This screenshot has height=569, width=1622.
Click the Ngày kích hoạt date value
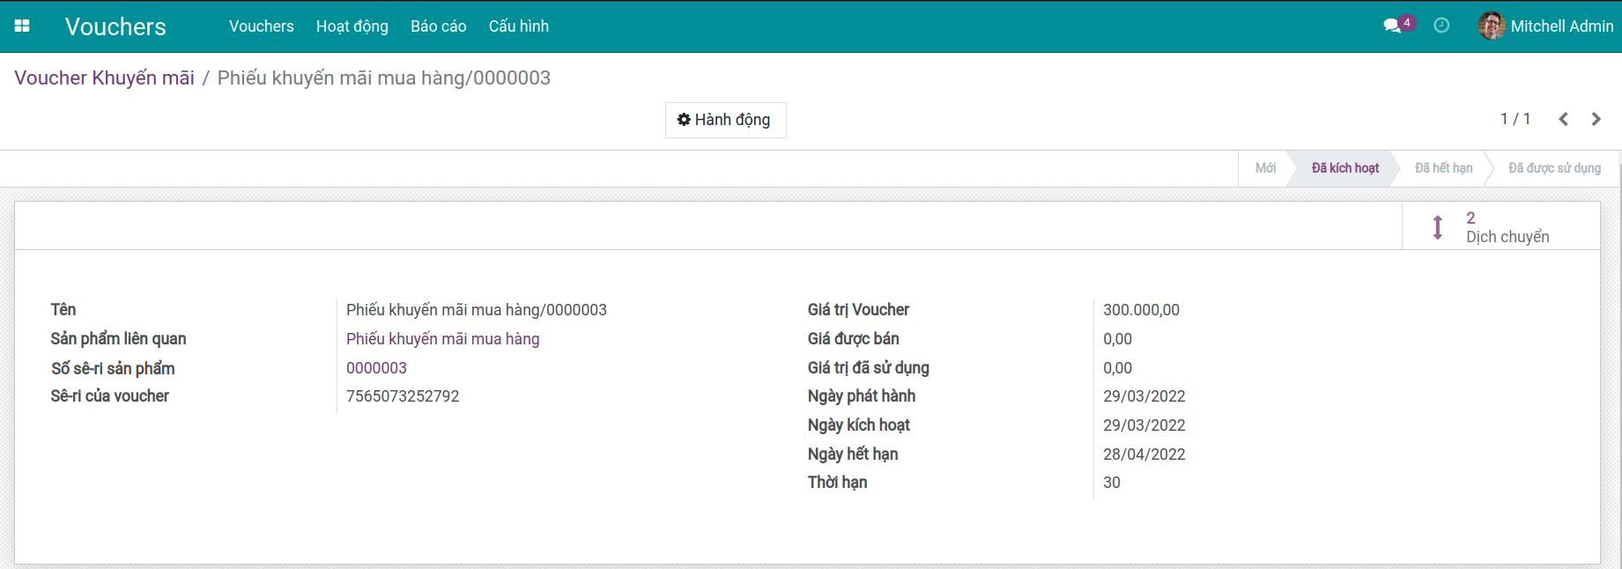pos(1144,425)
